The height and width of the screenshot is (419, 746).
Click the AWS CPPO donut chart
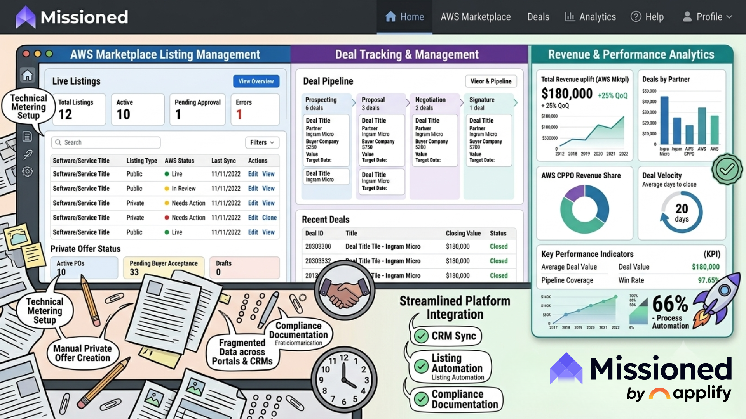pyautogui.click(x=585, y=209)
